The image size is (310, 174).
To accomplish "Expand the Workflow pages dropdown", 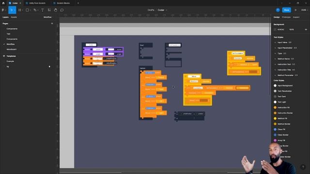I will click(48, 17).
